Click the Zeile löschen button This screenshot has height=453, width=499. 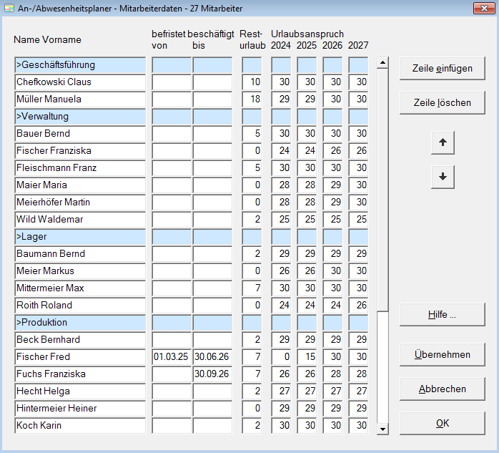point(443,102)
